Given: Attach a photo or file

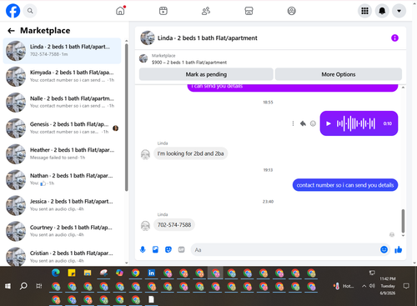Looking at the screenshot, I should [155, 249].
